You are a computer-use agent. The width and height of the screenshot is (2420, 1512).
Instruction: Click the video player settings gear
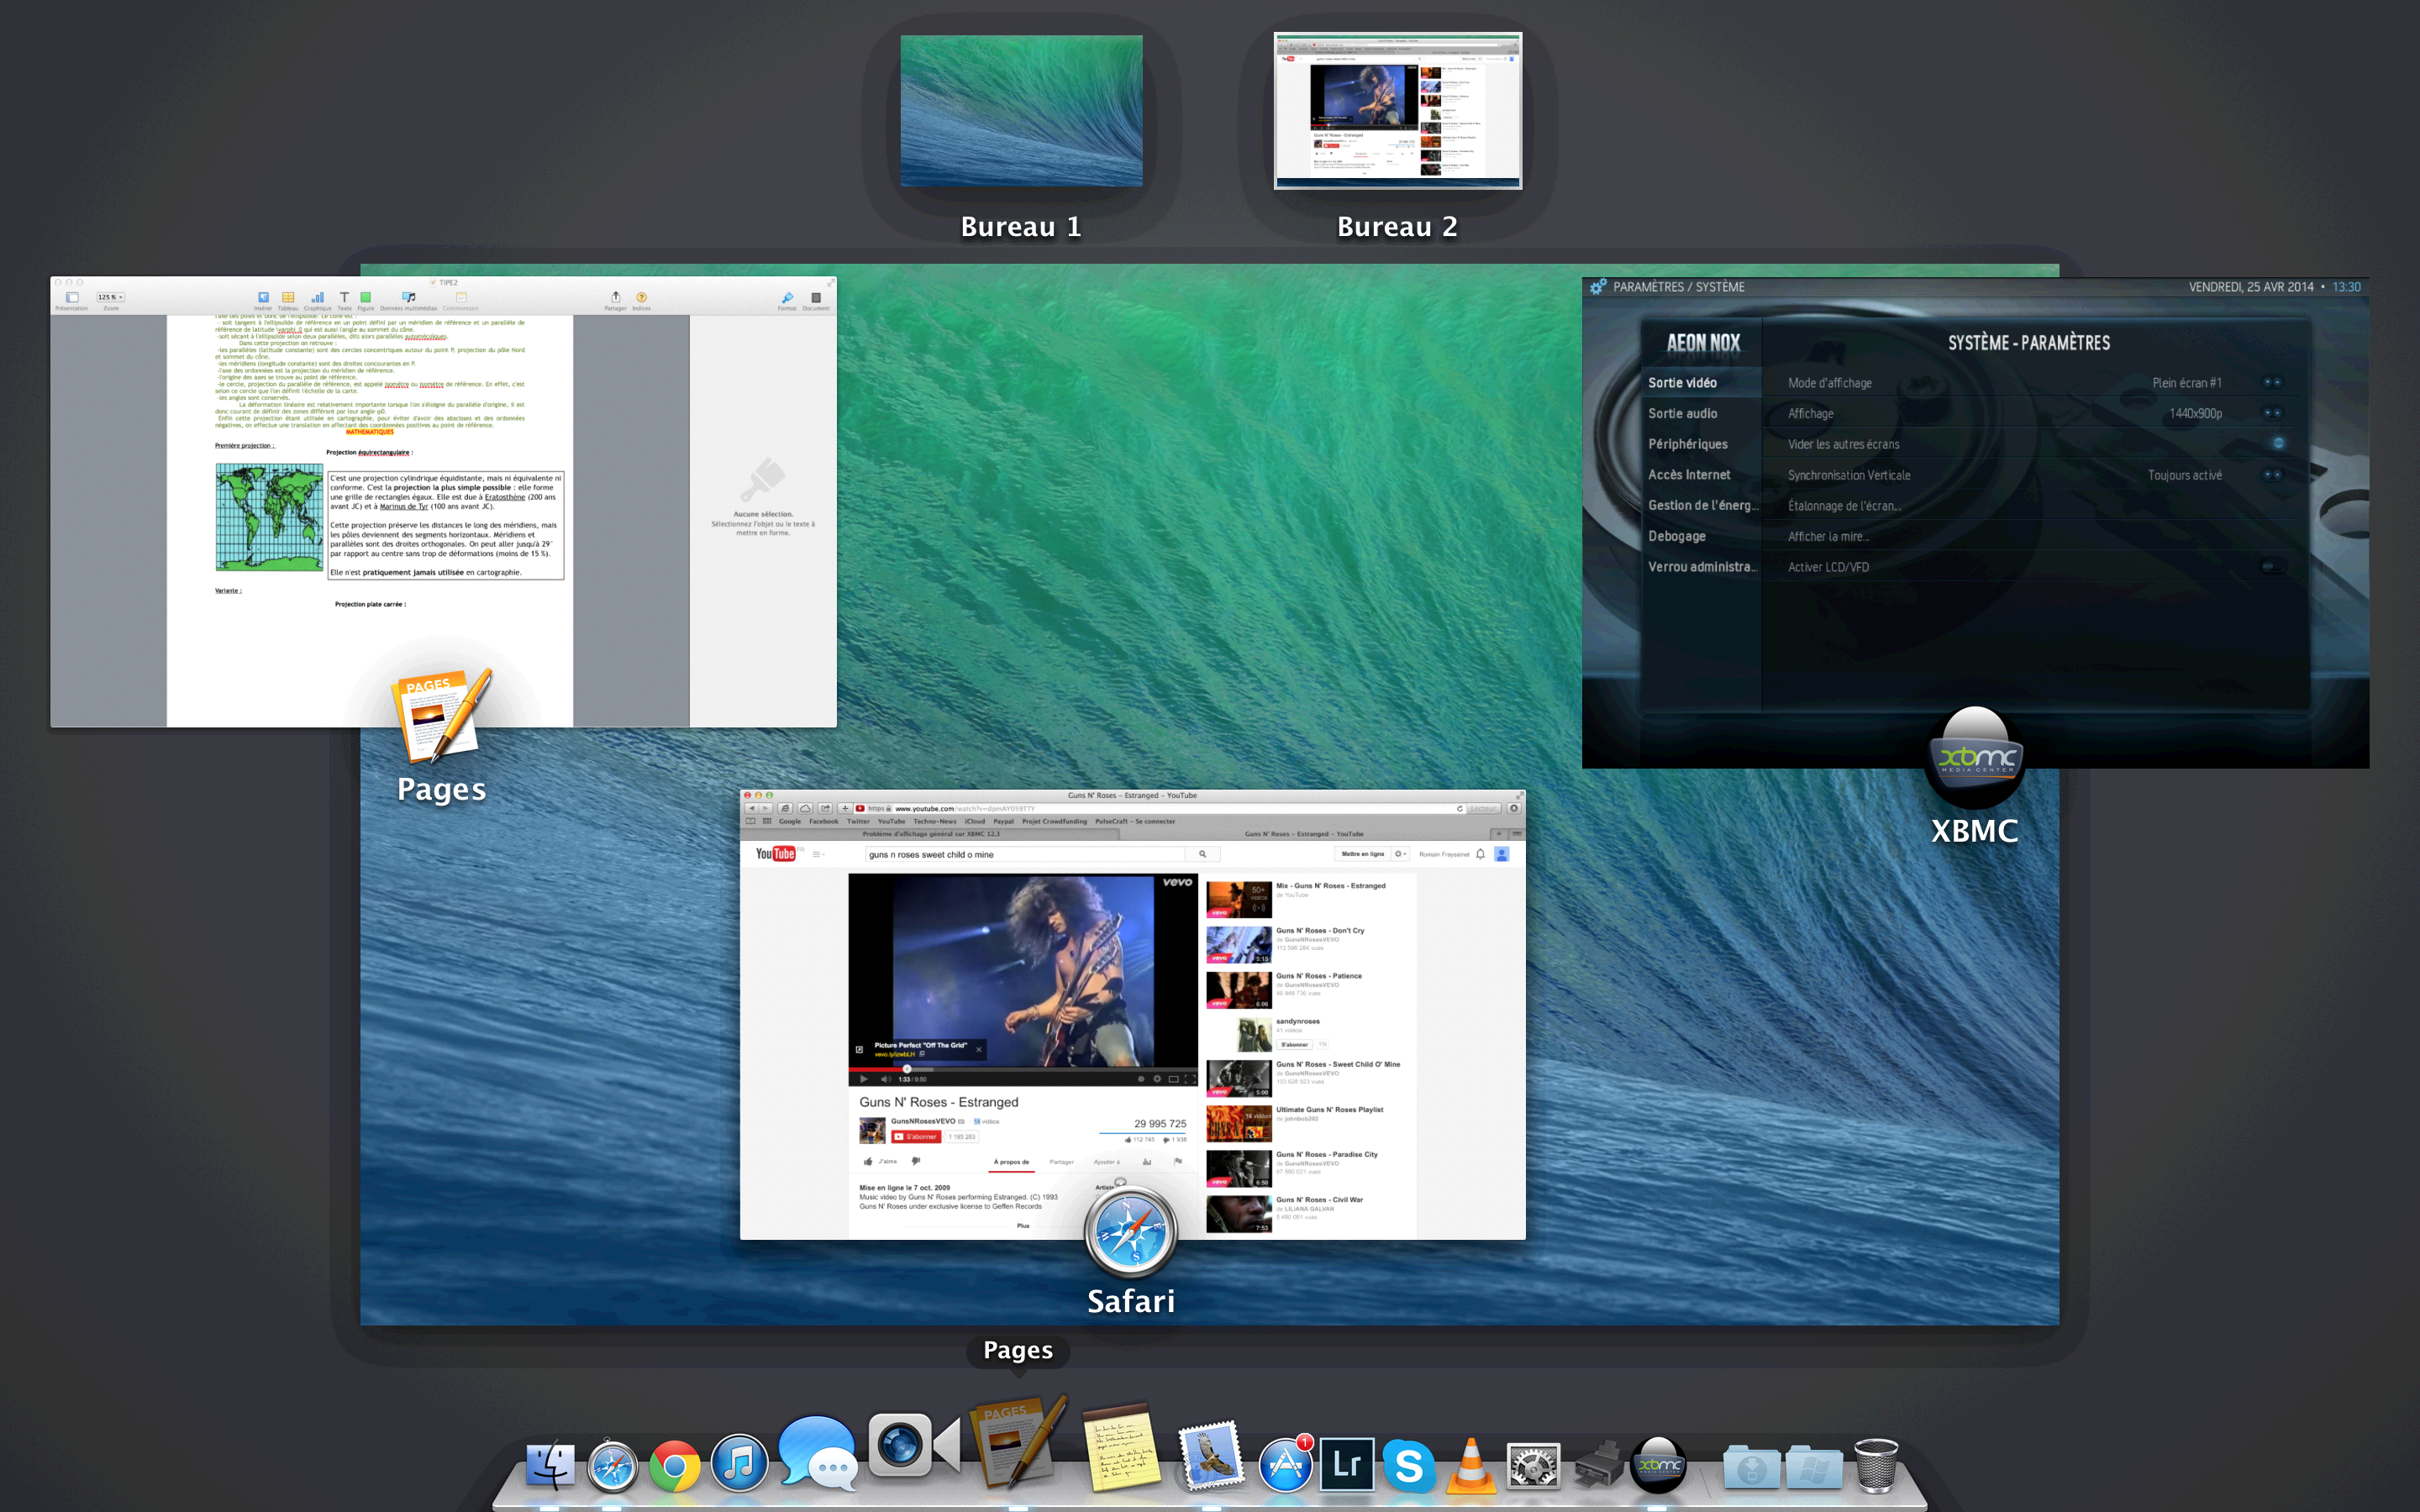pos(1157,1079)
